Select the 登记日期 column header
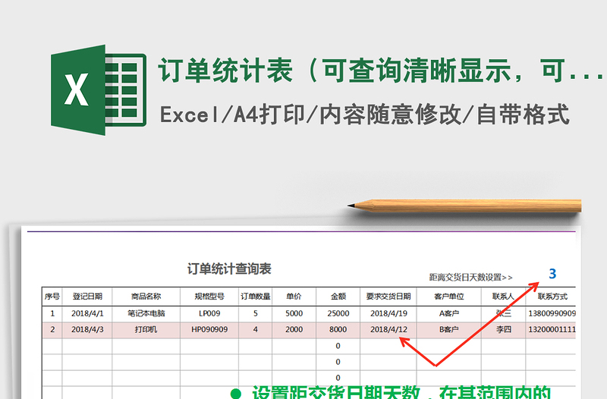This screenshot has height=399, width=607. (87, 297)
